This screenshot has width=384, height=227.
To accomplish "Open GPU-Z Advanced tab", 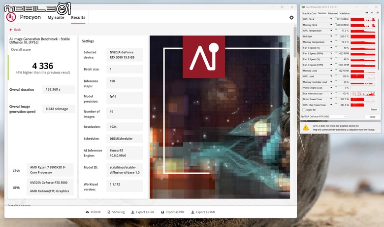I will coord(333,13).
